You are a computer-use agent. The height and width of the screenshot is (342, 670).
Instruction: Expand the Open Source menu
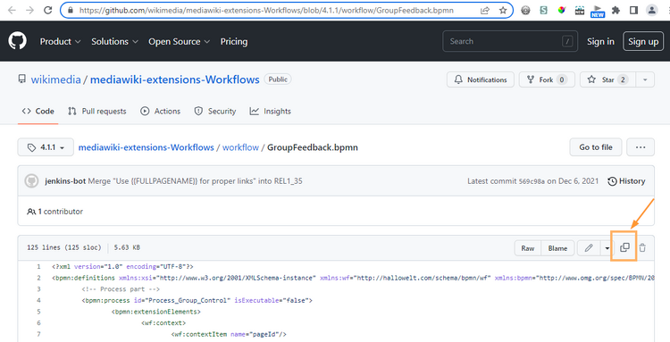pyautogui.click(x=179, y=41)
